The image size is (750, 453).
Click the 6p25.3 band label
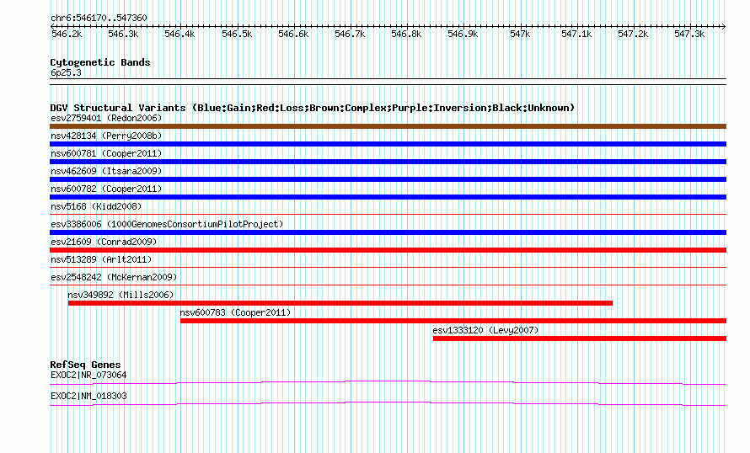tap(66, 72)
